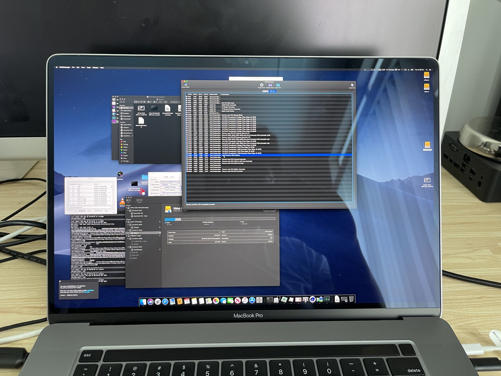
Task: Toggle ACPI checkbox in MacCPUID
Action: (x=73, y=187)
